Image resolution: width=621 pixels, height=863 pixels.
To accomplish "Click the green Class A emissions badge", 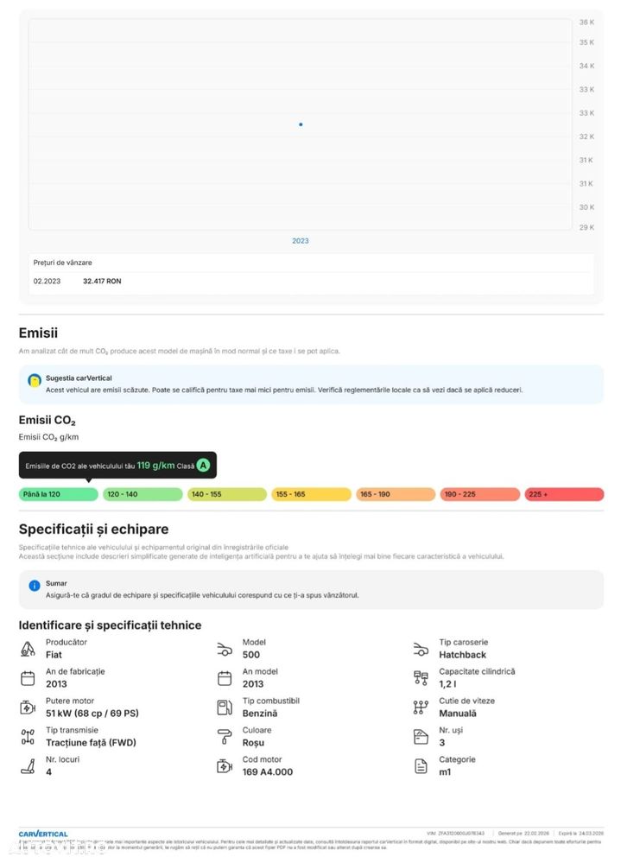I will (203, 466).
